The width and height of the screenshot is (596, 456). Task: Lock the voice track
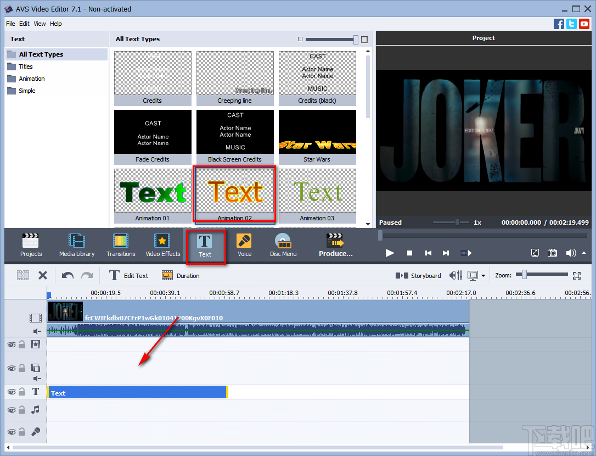(x=22, y=432)
